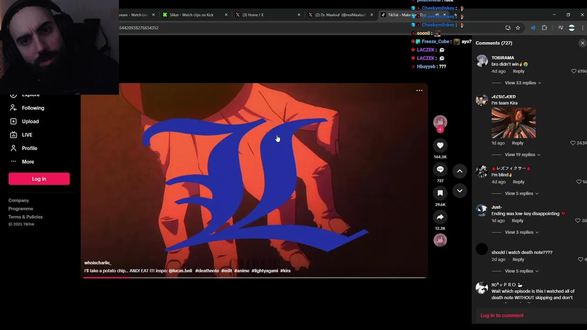Click the #edit hashtag
Screen dimensions: 587x330
click(x=227, y=270)
